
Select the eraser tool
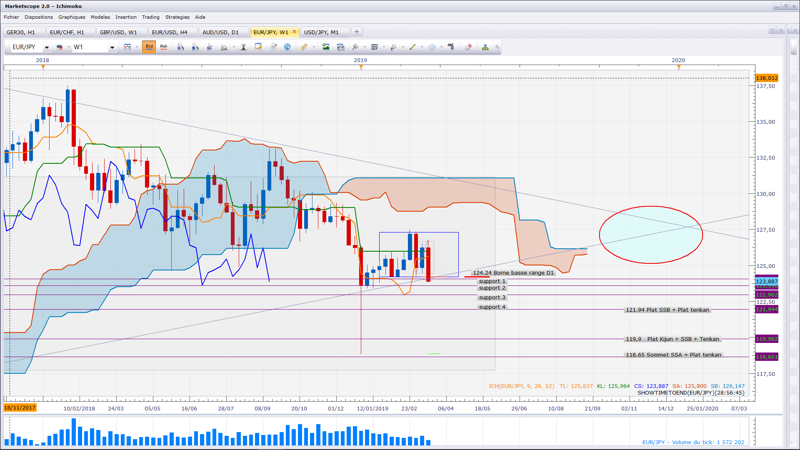[x=468, y=47]
